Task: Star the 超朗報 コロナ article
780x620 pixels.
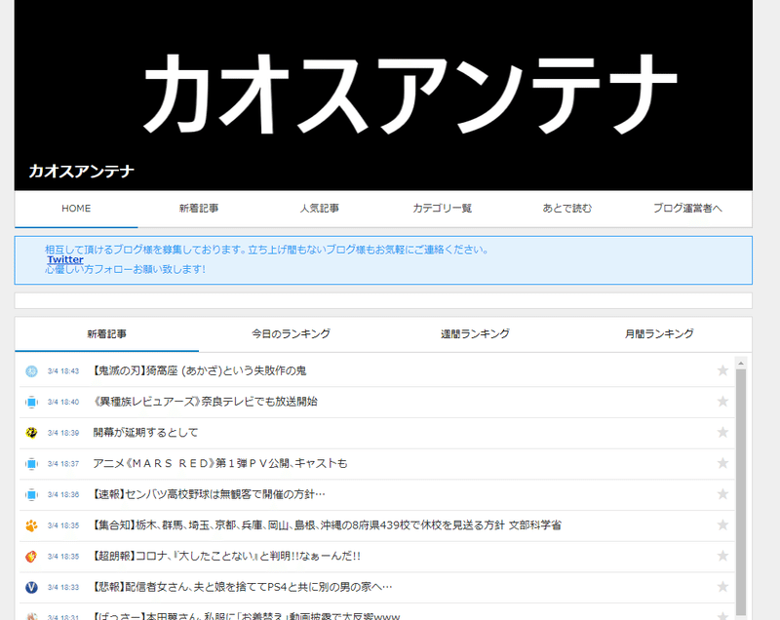Action: tap(722, 556)
